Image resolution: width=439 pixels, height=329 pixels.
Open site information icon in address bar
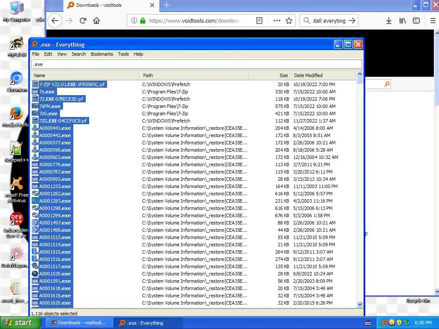pyautogui.click(x=134, y=21)
